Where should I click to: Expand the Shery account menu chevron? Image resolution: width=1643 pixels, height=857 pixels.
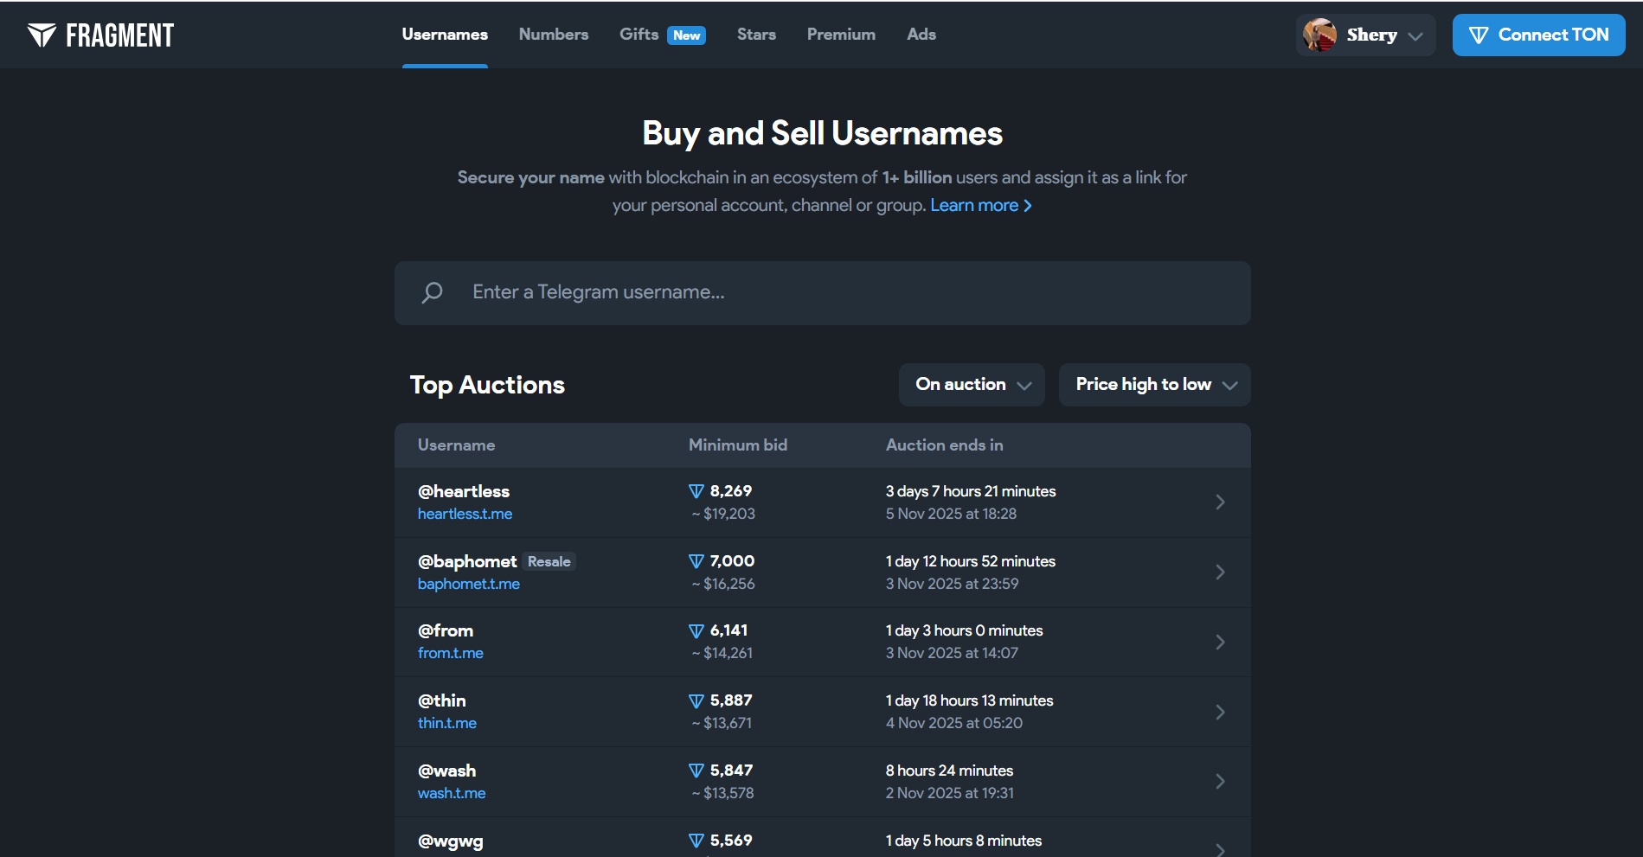(x=1415, y=36)
